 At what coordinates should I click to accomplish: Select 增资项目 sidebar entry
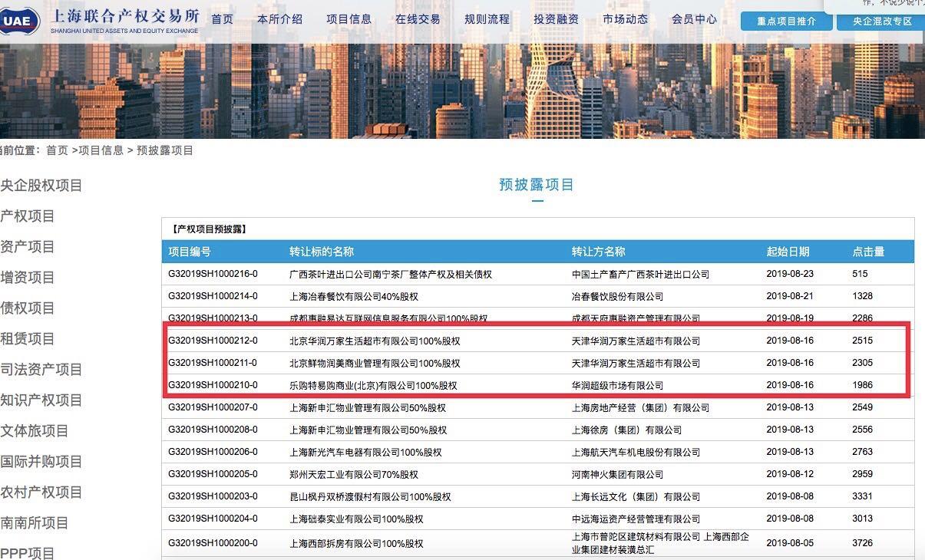pyautogui.click(x=28, y=278)
